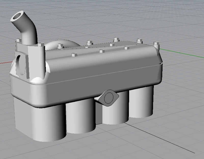Select the middle bolt on the cover's front row

click(102, 51)
